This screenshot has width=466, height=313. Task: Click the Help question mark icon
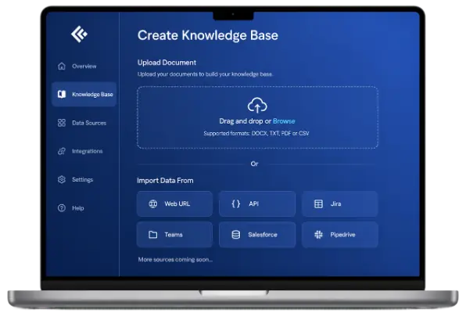click(62, 208)
